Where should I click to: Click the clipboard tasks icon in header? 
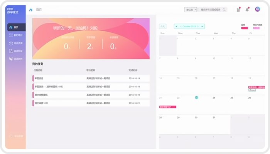click(x=238, y=10)
